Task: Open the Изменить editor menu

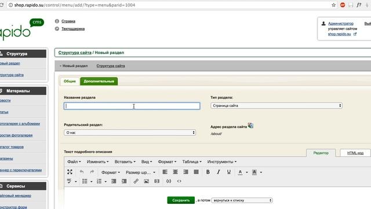Action: point(97,161)
